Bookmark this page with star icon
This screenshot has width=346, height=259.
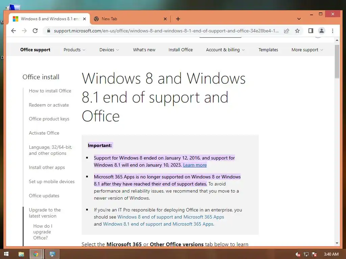click(x=297, y=31)
